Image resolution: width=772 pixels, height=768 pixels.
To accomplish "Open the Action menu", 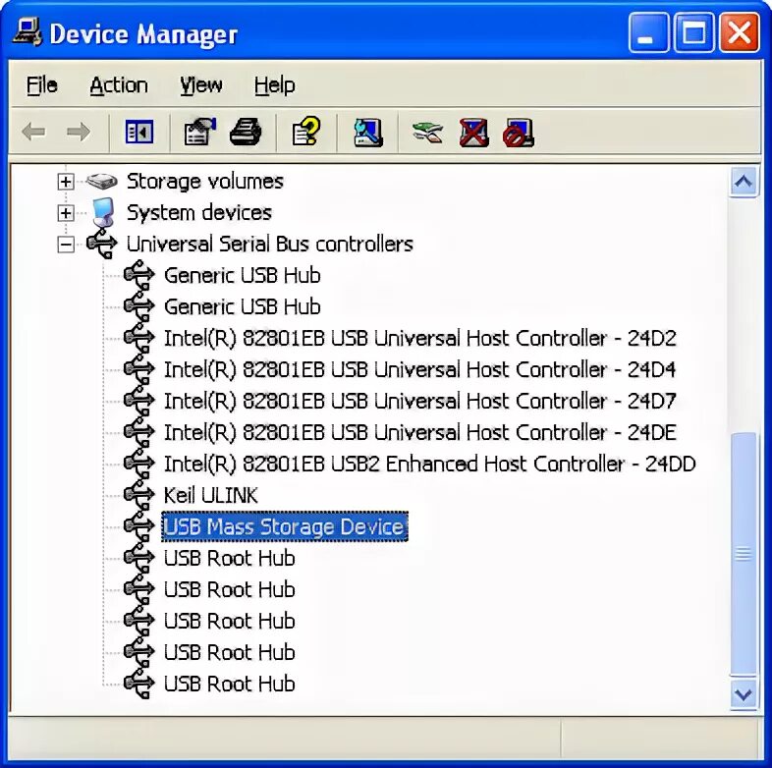I will [119, 85].
